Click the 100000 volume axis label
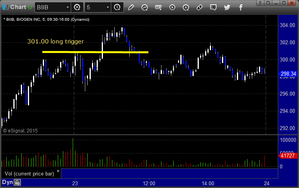The width and height of the screenshot is (299, 188). [288, 140]
